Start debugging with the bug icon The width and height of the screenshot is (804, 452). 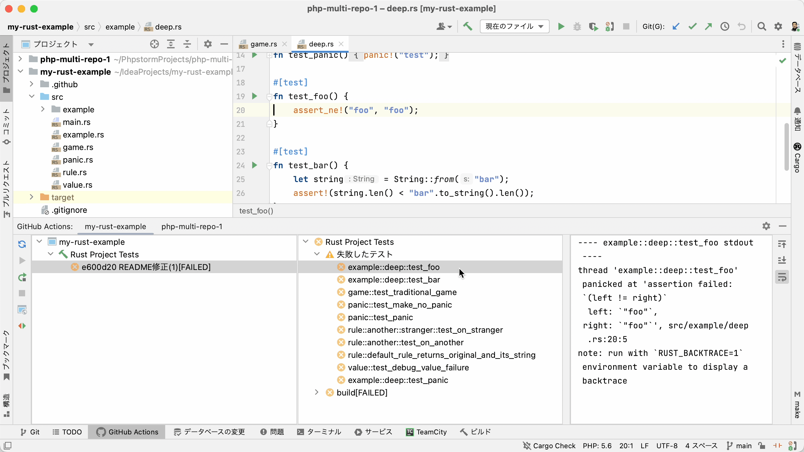point(577,27)
